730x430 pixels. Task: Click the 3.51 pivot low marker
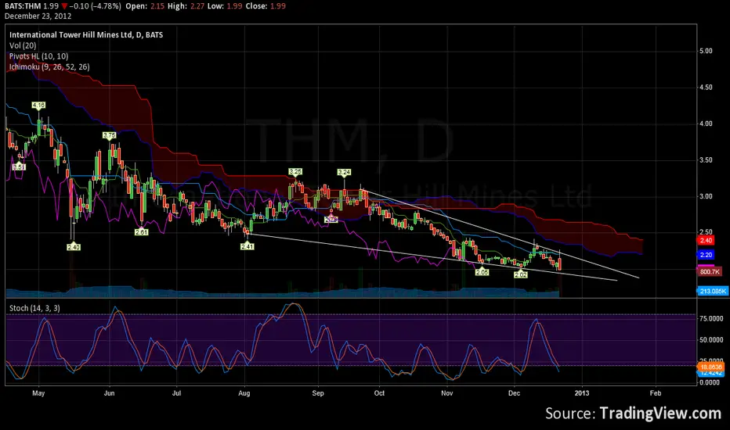(19, 167)
